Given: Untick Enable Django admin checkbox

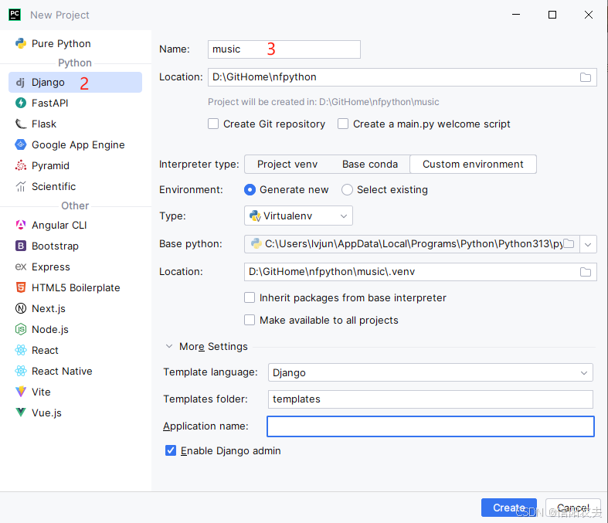Looking at the screenshot, I should click(x=171, y=450).
